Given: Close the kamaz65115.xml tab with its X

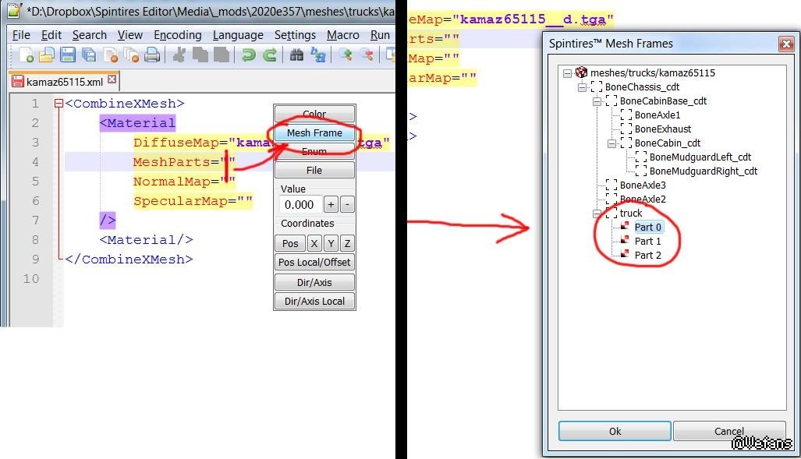Looking at the screenshot, I should click(112, 79).
